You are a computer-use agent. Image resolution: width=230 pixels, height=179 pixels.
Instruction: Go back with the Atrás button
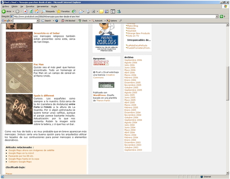click(x=7, y=12)
